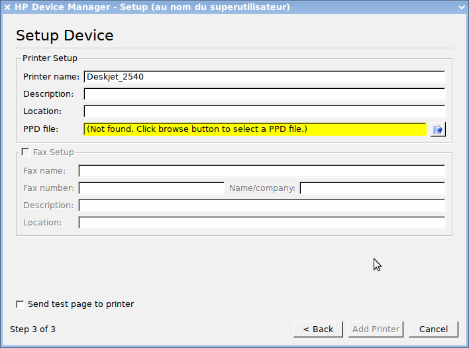Enable the Fax Setup checkbox

click(25, 152)
